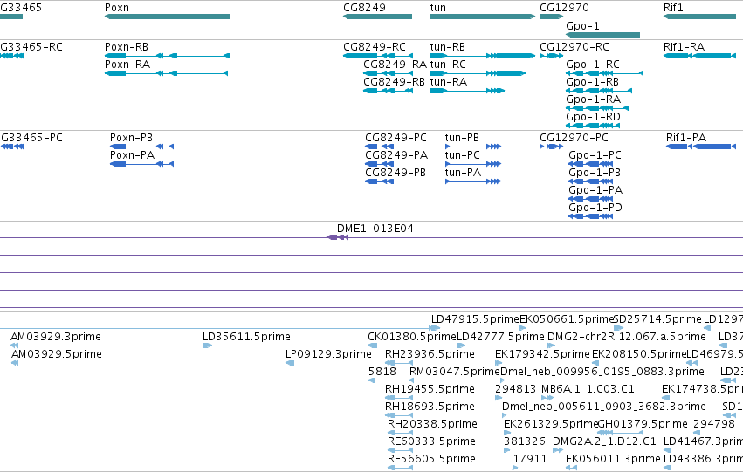
Task: Click EST RH23936.5prime
Action: click(398, 363)
